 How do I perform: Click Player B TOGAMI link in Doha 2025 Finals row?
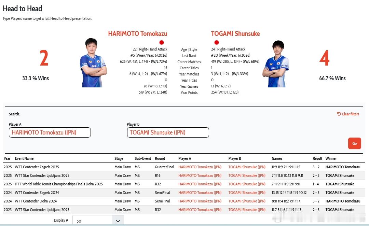(247, 184)
